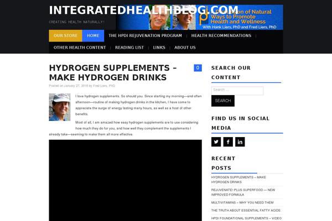Click the Hydrogen Supplements article headline
This screenshot has height=221, width=332.
[x=113, y=73]
